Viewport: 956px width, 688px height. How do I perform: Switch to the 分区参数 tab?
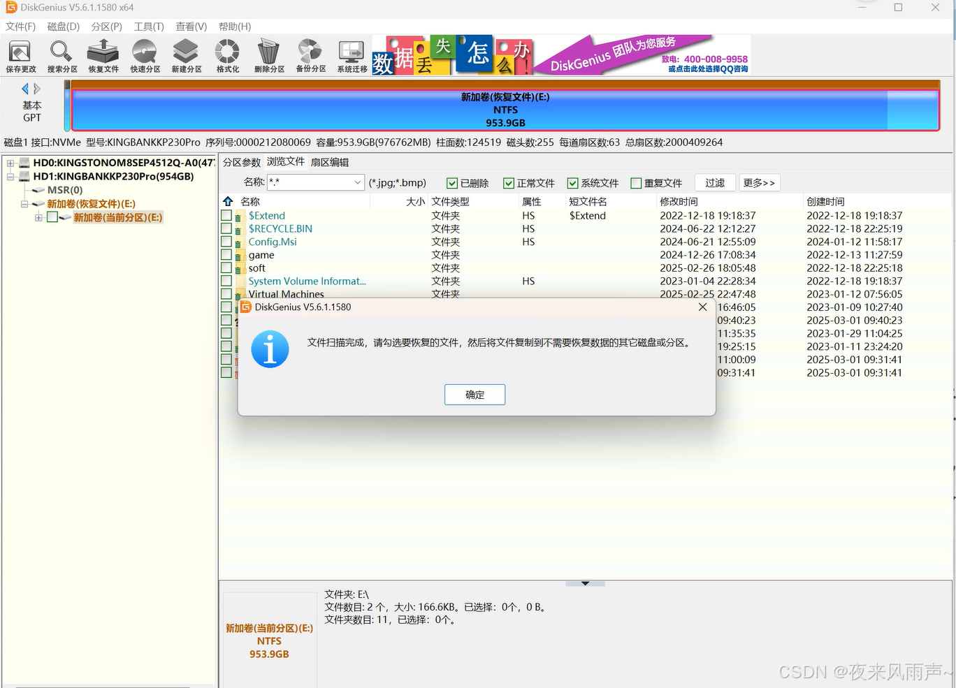[242, 162]
